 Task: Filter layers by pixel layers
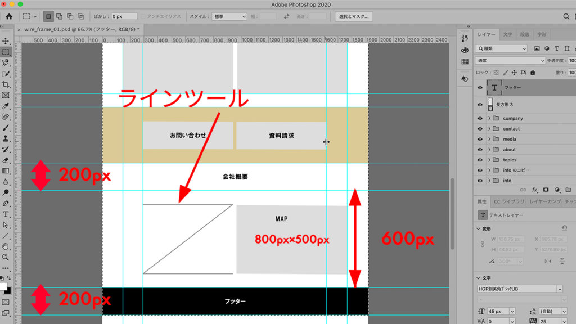click(x=537, y=48)
